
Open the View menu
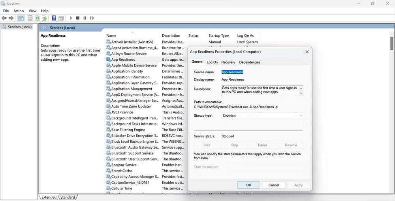tap(32, 11)
